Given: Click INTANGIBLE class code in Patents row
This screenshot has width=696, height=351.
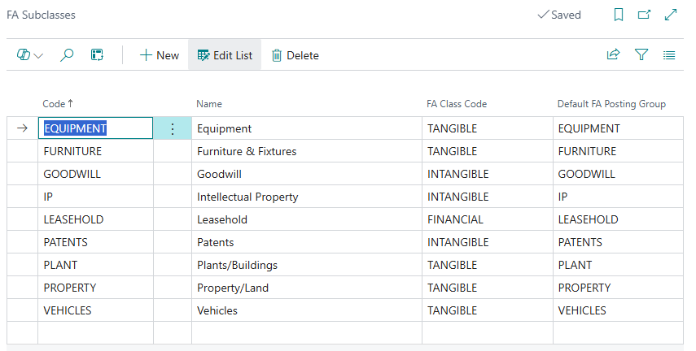Looking at the screenshot, I should [488, 242].
